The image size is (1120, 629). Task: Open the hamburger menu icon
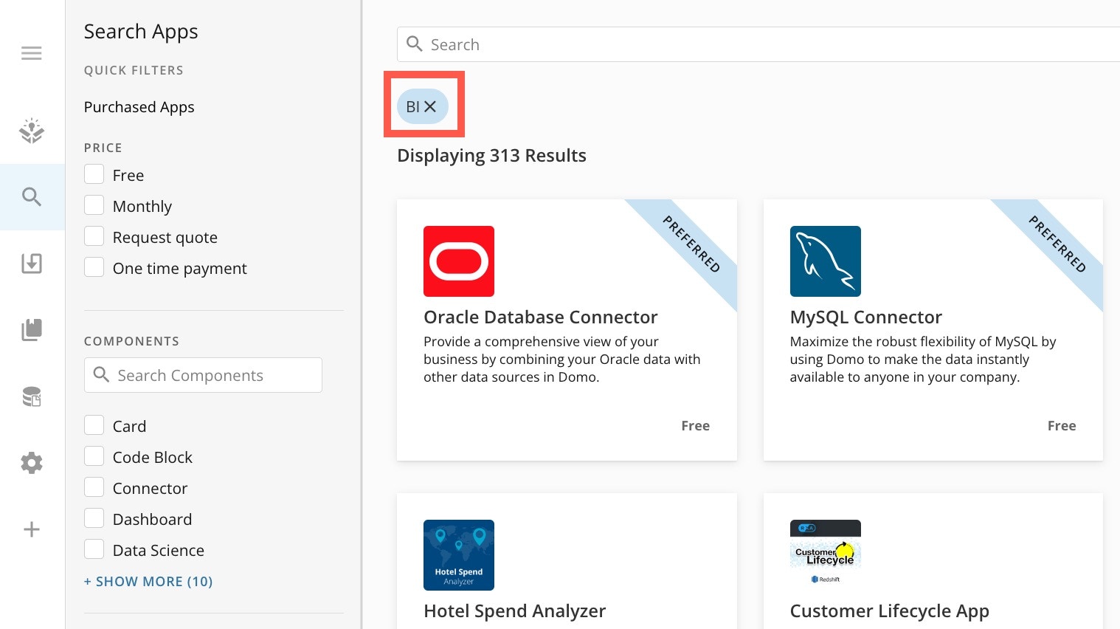[32, 53]
